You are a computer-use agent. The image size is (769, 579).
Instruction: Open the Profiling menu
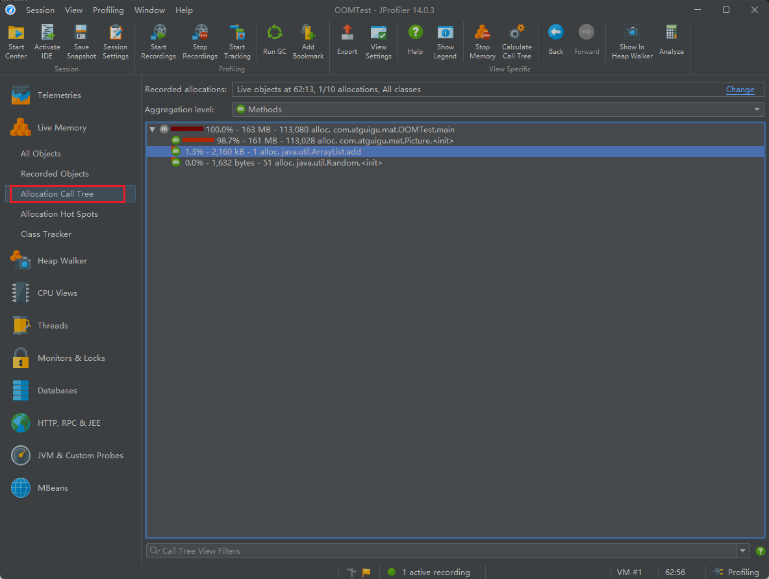108,10
